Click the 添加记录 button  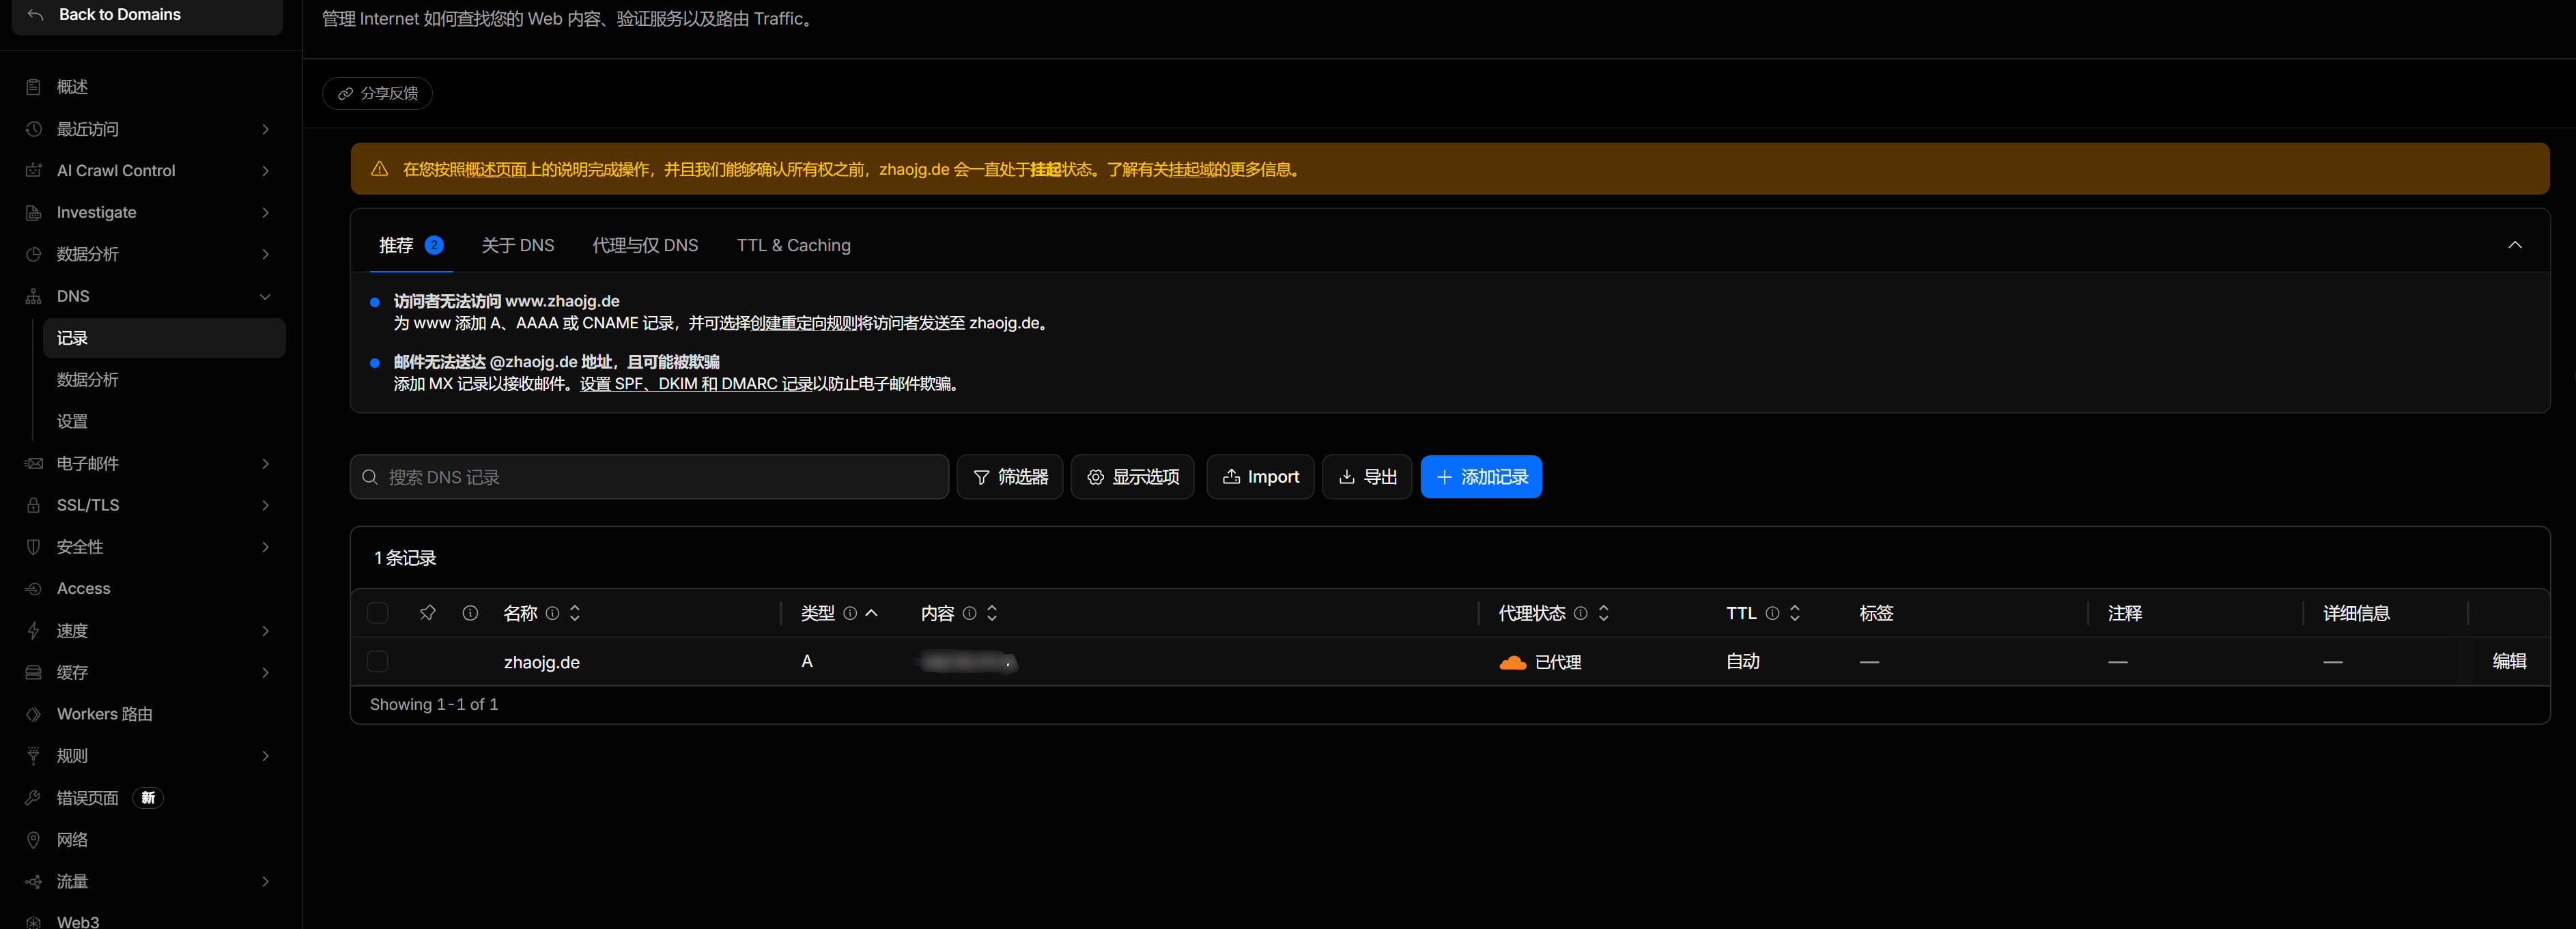pyautogui.click(x=1481, y=477)
